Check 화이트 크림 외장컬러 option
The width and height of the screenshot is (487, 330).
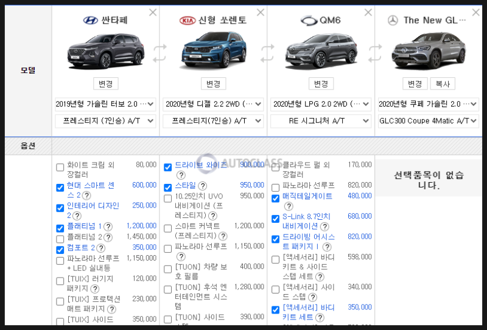tap(60, 167)
